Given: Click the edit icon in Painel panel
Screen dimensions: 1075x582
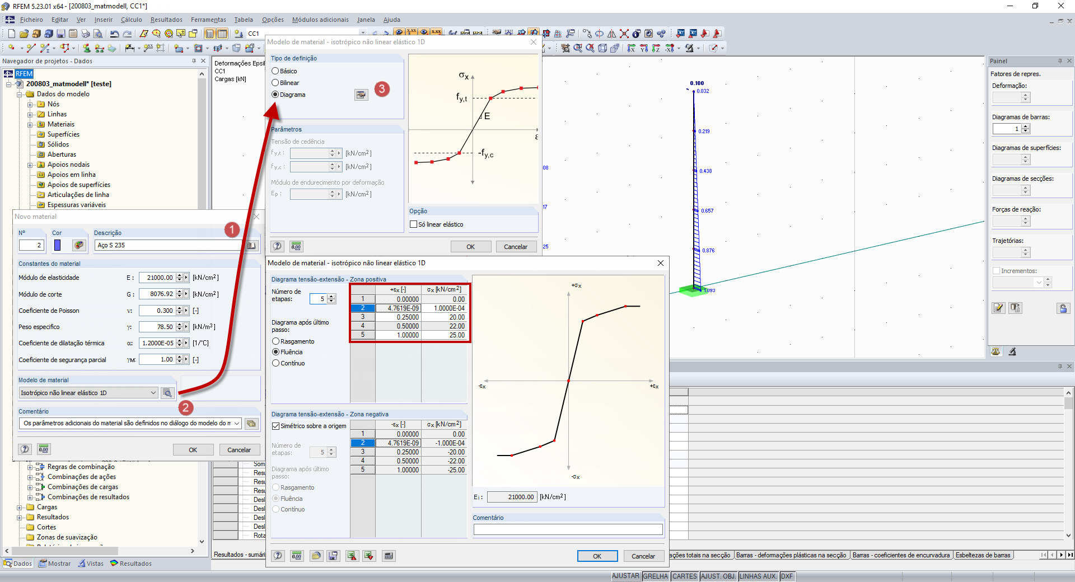Looking at the screenshot, I should tap(998, 308).
